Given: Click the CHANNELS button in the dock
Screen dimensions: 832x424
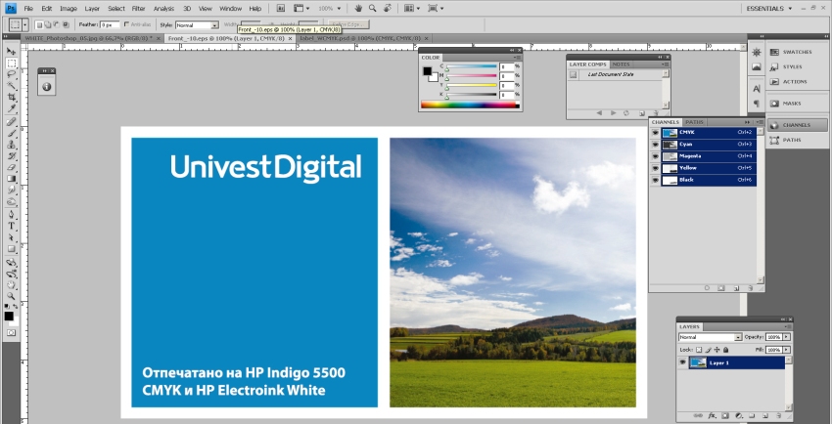Looking at the screenshot, I should [797, 125].
